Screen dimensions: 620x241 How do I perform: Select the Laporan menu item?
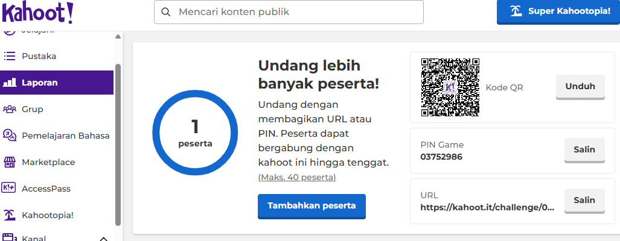57,83
